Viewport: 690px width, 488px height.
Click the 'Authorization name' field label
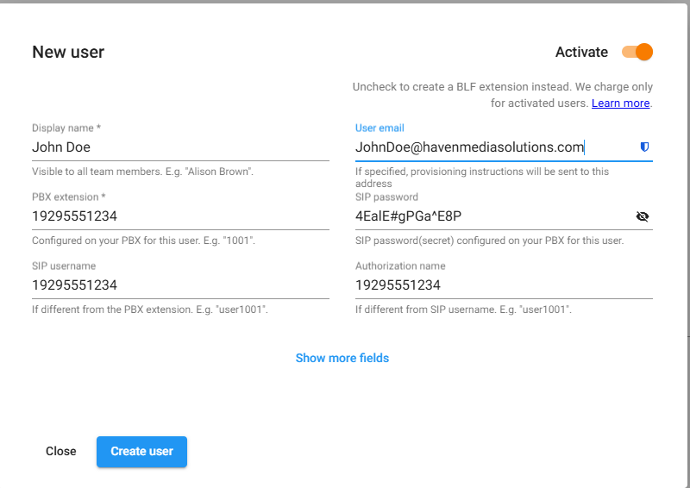(x=400, y=266)
